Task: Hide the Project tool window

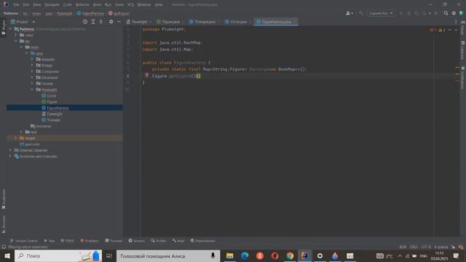Action: point(119,22)
